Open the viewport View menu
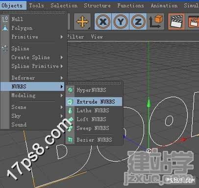Screen dimensions: 199x188 click(97, 37)
